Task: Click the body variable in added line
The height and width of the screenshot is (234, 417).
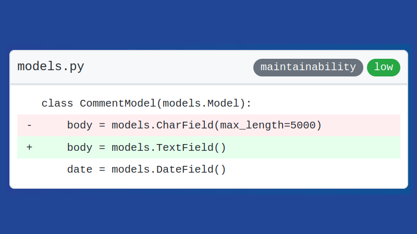Action: pos(80,148)
